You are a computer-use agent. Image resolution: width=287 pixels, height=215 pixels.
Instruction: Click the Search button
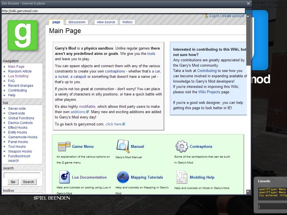28,182
